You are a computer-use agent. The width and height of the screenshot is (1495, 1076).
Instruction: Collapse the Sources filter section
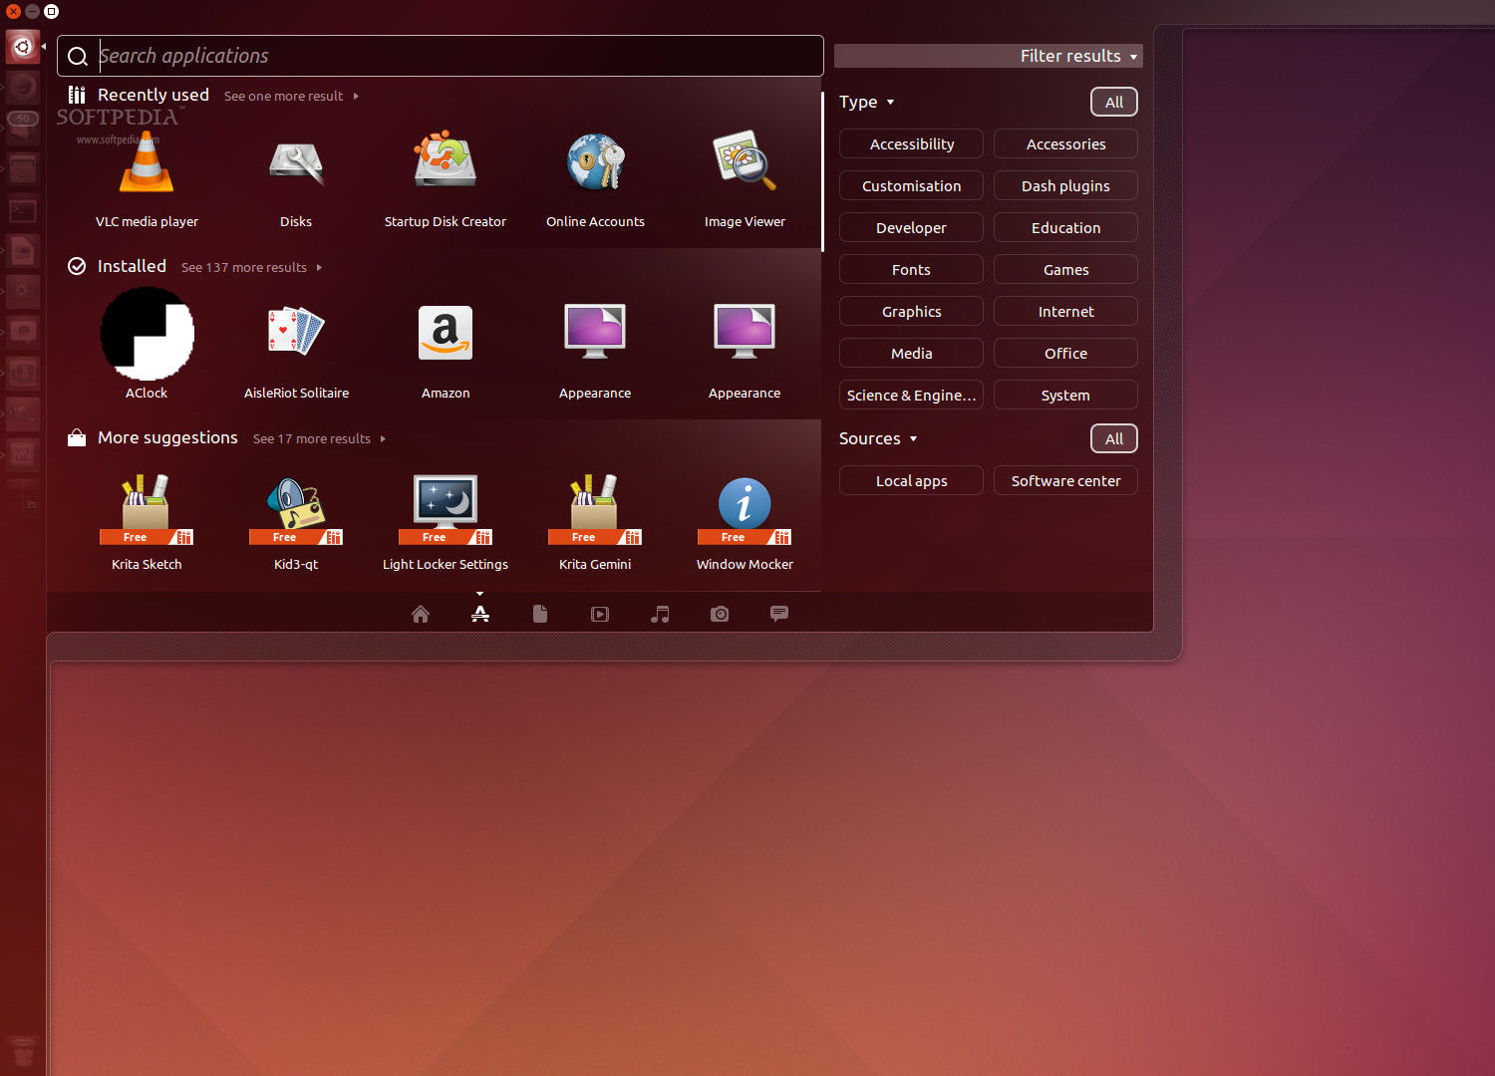[878, 438]
